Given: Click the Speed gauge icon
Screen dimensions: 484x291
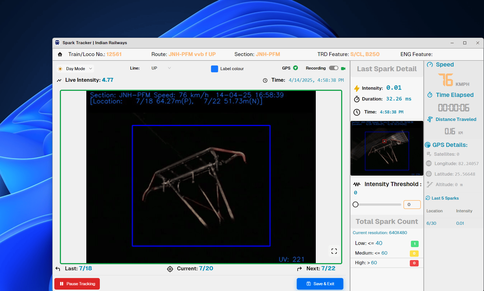Looking at the screenshot, I should tap(430, 65).
